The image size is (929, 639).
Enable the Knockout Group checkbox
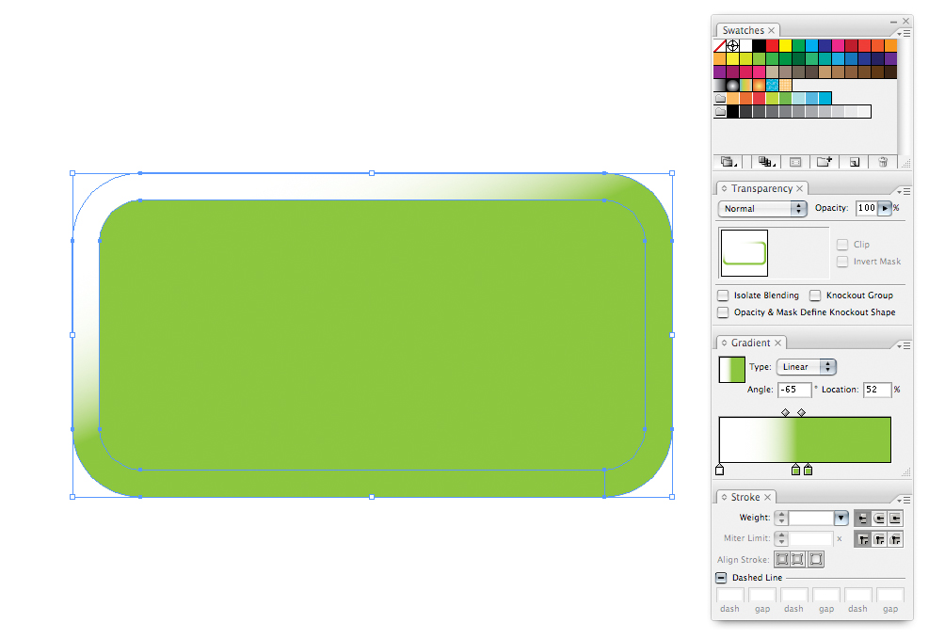point(815,295)
